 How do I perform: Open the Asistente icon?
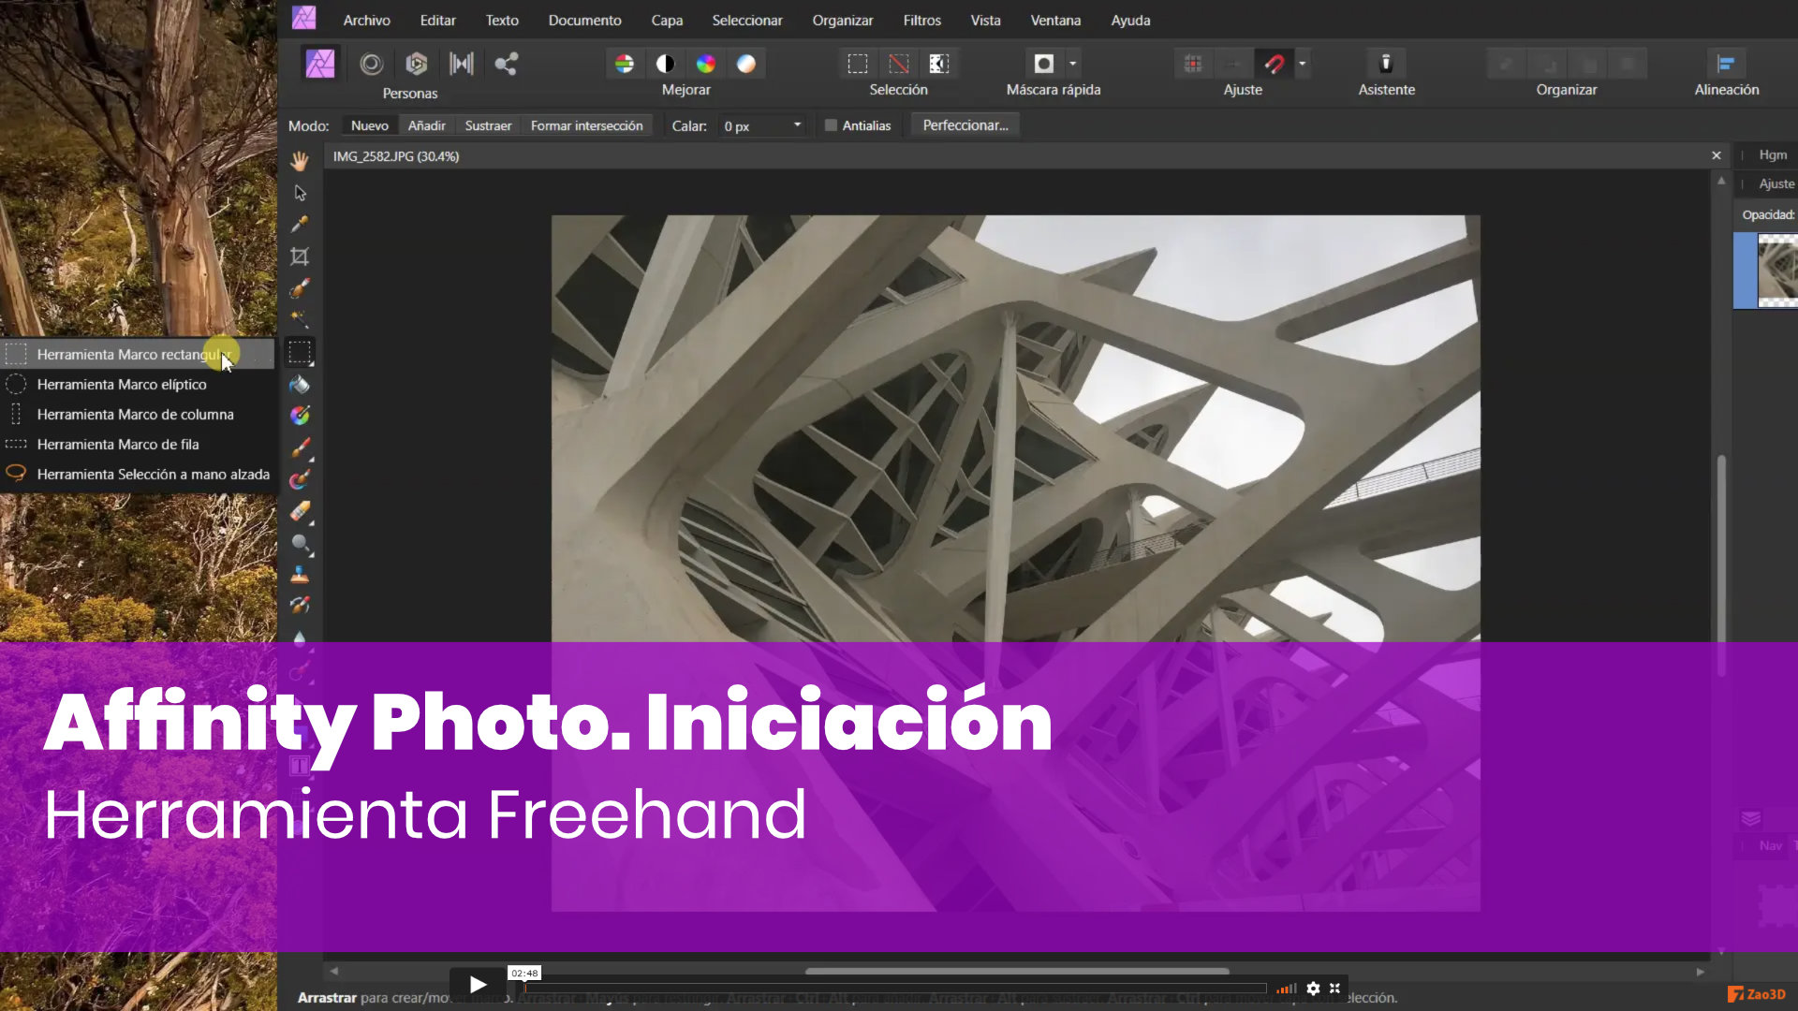pyautogui.click(x=1387, y=64)
